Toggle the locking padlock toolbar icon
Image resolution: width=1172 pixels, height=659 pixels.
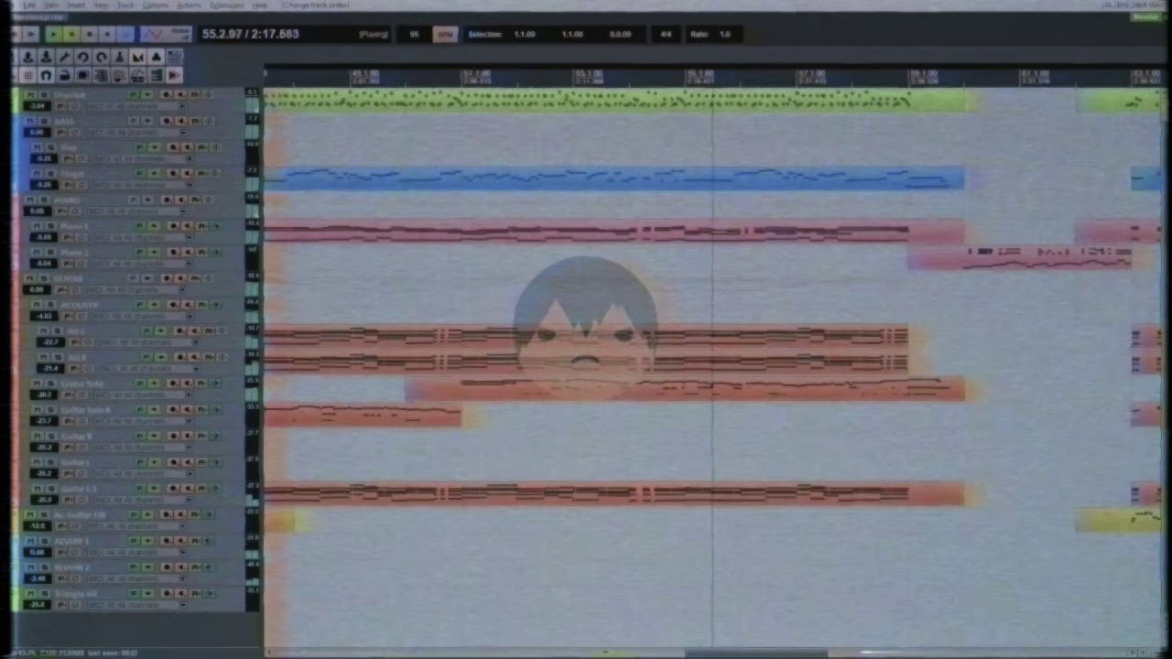[x=65, y=75]
